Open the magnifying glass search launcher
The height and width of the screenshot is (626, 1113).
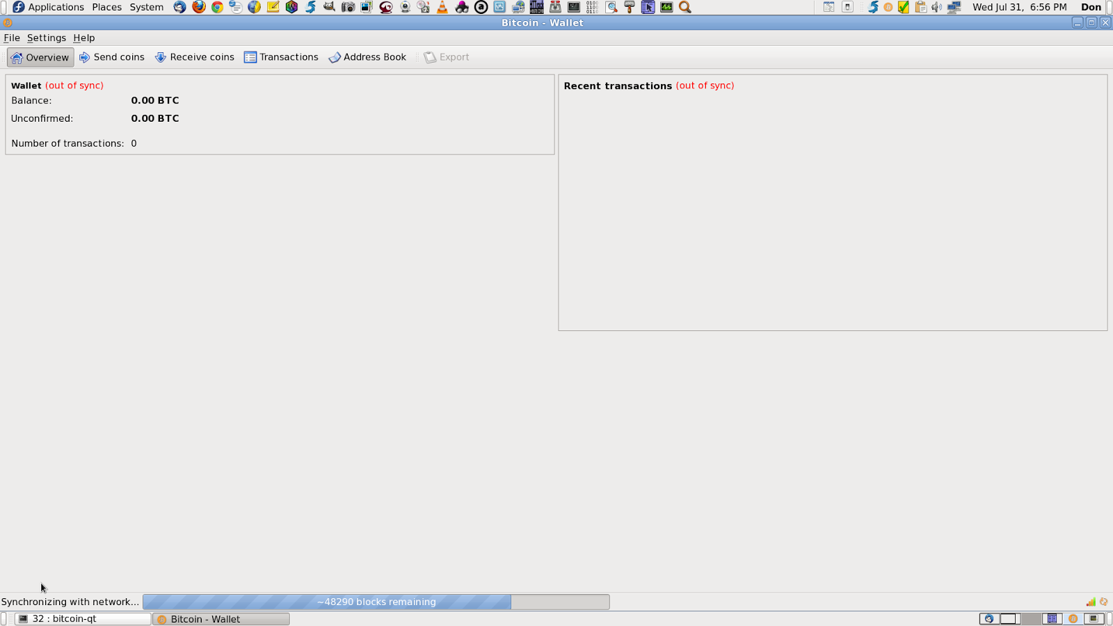tap(685, 7)
